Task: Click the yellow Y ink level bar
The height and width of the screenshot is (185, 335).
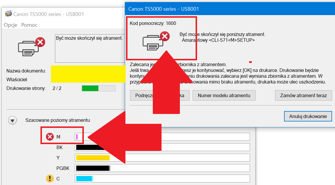Action: pos(162,157)
